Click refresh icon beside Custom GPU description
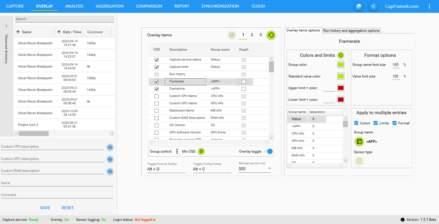439x224 pixels. [x=110, y=159]
